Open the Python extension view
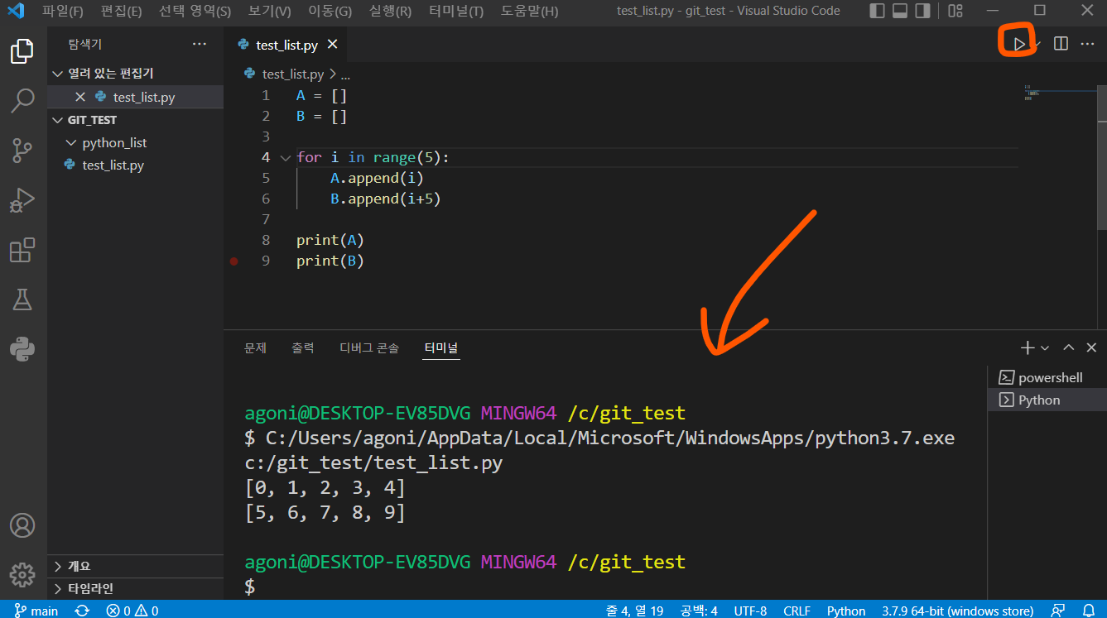The width and height of the screenshot is (1107, 618). [22, 348]
